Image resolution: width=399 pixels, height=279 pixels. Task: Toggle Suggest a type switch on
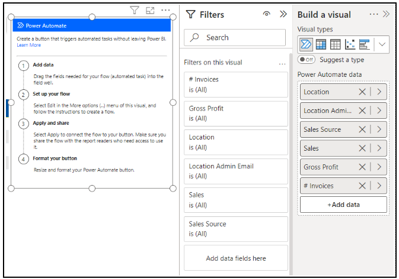(x=307, y=60)
